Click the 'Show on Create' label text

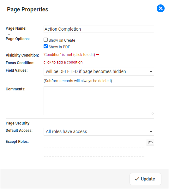[x=62, y=40]
